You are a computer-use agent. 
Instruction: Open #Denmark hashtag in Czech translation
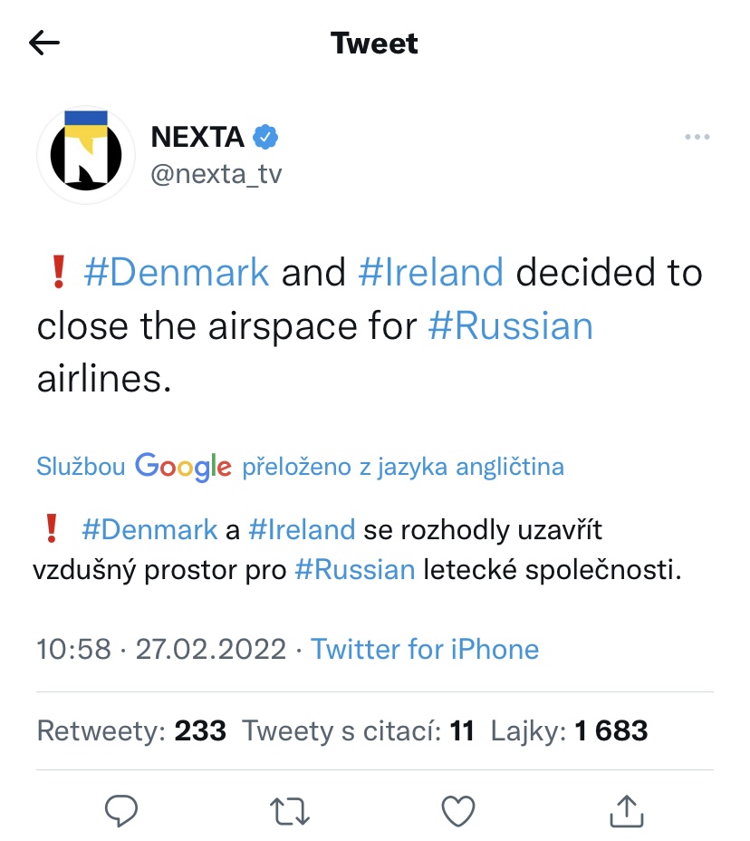(149, 528)
